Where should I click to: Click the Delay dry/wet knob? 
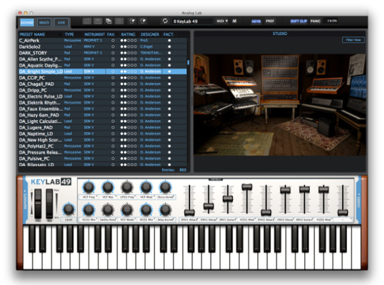(x=166, y=210)
